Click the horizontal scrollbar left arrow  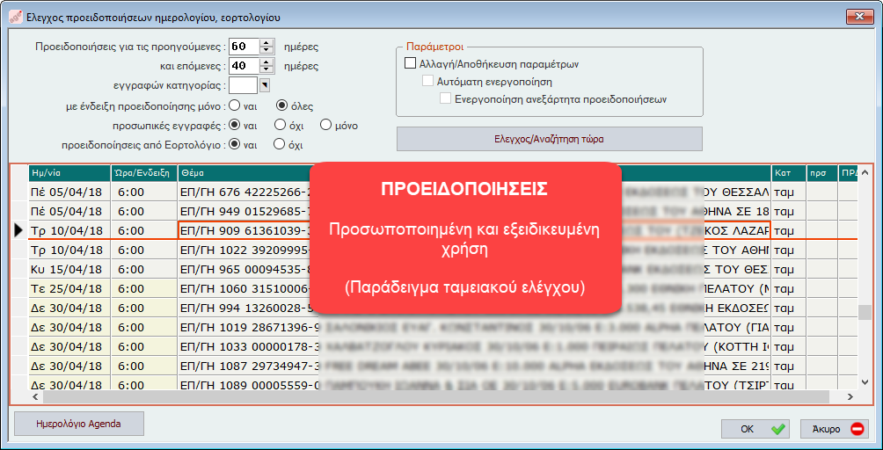coord(35,396)
